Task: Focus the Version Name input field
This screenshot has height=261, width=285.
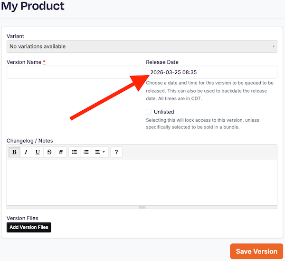Action: pos(72,72)
